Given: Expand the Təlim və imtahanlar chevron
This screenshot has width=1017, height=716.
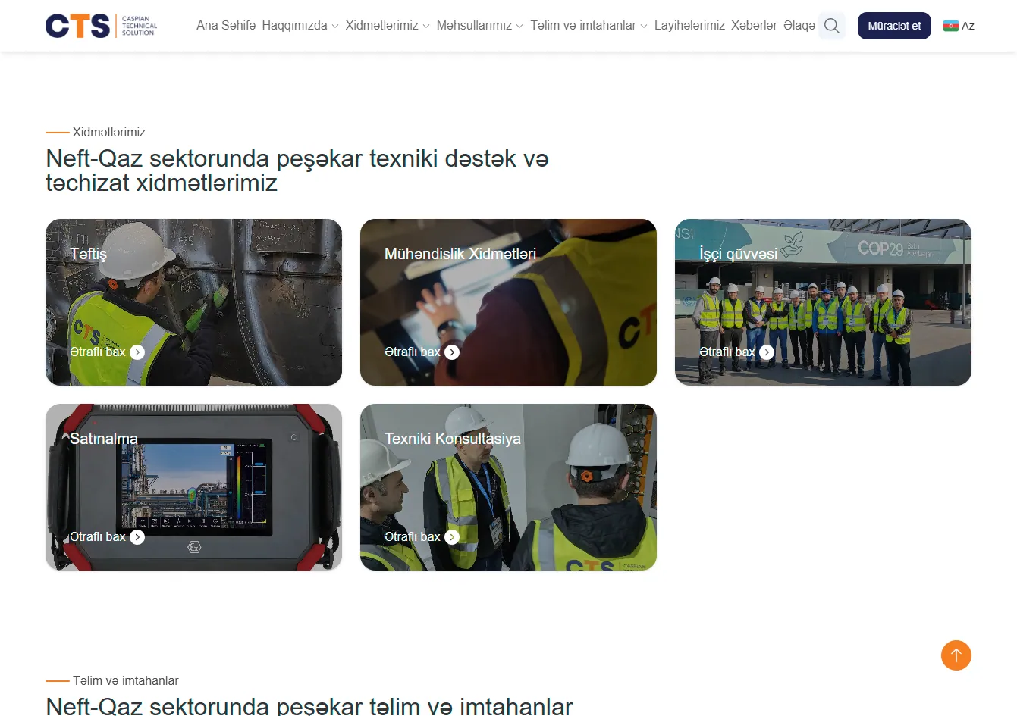Looking at the screenshot, I should (x=644, y=27).
